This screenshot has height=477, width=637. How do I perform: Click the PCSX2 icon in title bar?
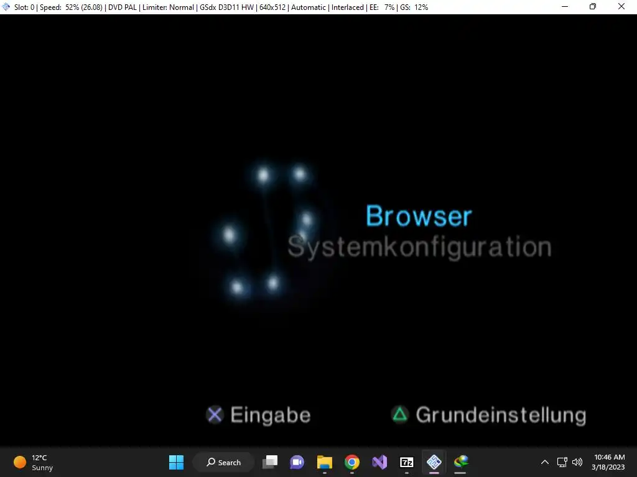(6, 6)
